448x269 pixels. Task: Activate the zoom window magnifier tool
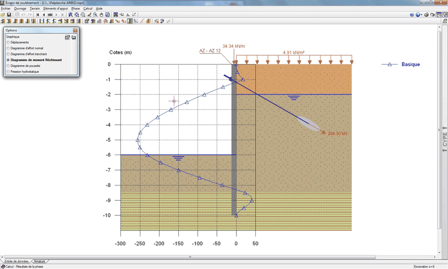click(x=70, y=14)
